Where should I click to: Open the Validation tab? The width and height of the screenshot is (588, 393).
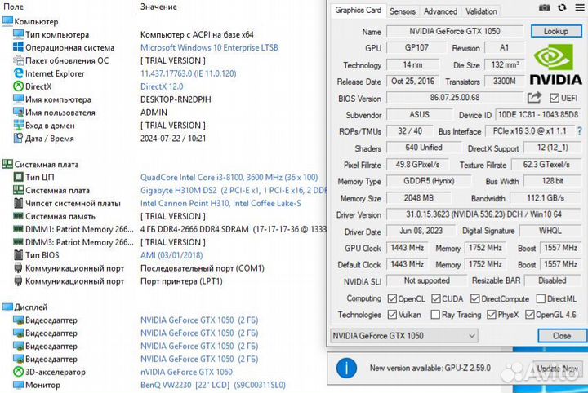click(x=481, y=11)
